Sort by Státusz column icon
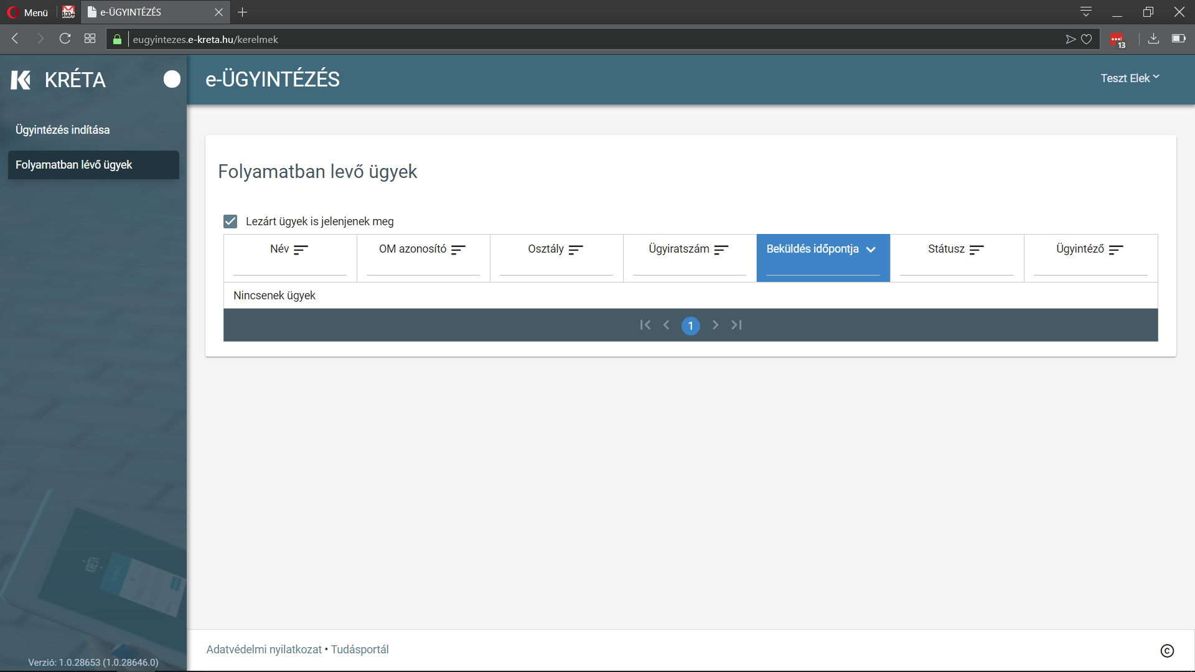Viewport: 1195px width, 672px height. point(977,250)
